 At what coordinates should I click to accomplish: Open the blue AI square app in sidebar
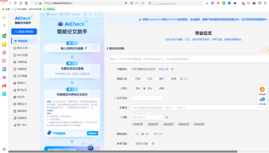(x=4, y=69)
